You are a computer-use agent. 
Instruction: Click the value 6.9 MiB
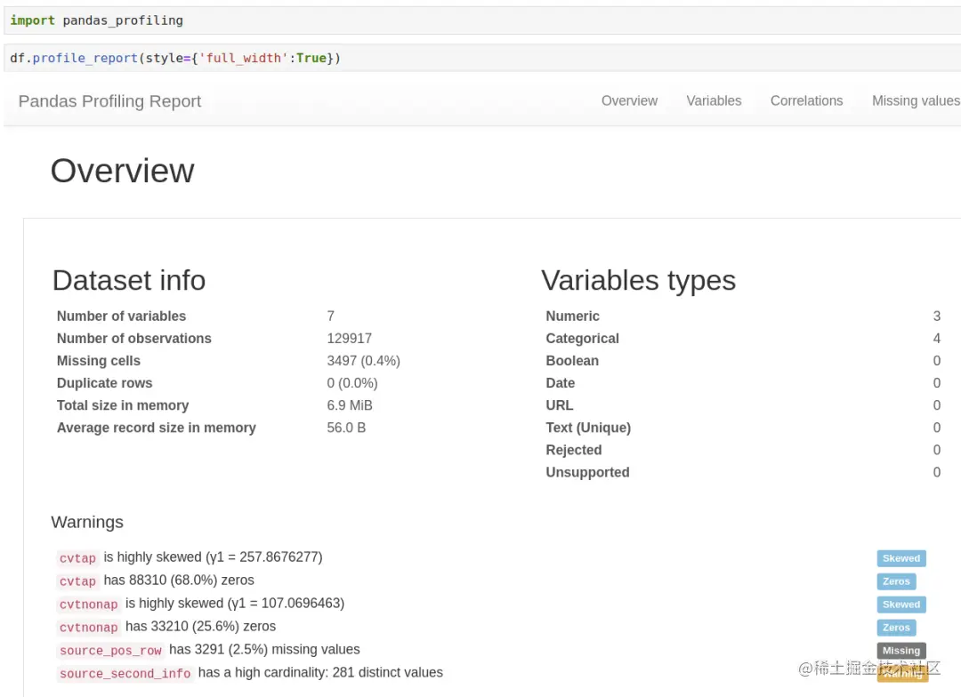coord(350,405)
